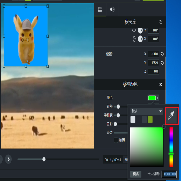
Task: Click the position X field -131.0
Action: pyautogui.click(x=153, y=54)
